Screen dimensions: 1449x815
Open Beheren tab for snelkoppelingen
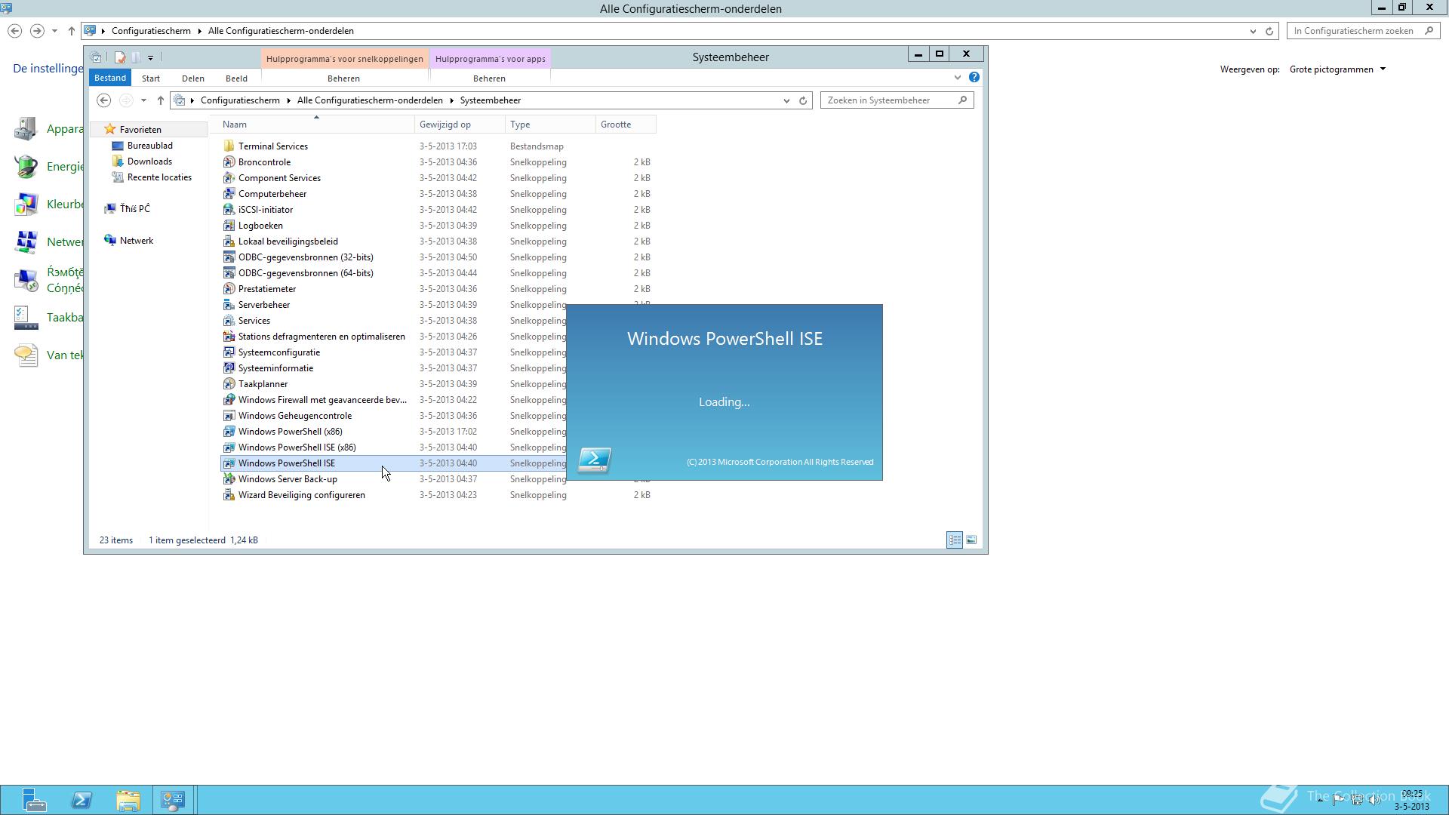point(343,78)
